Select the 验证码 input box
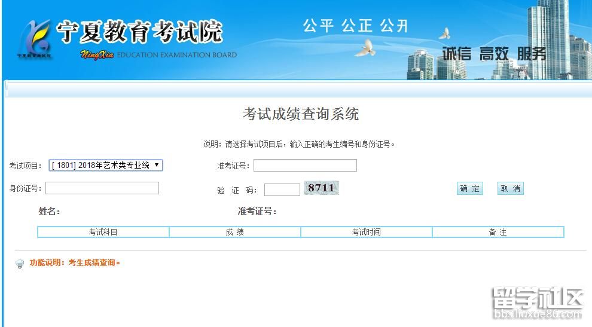This screenshot has height=327, width=592. [x=282, y=190]
